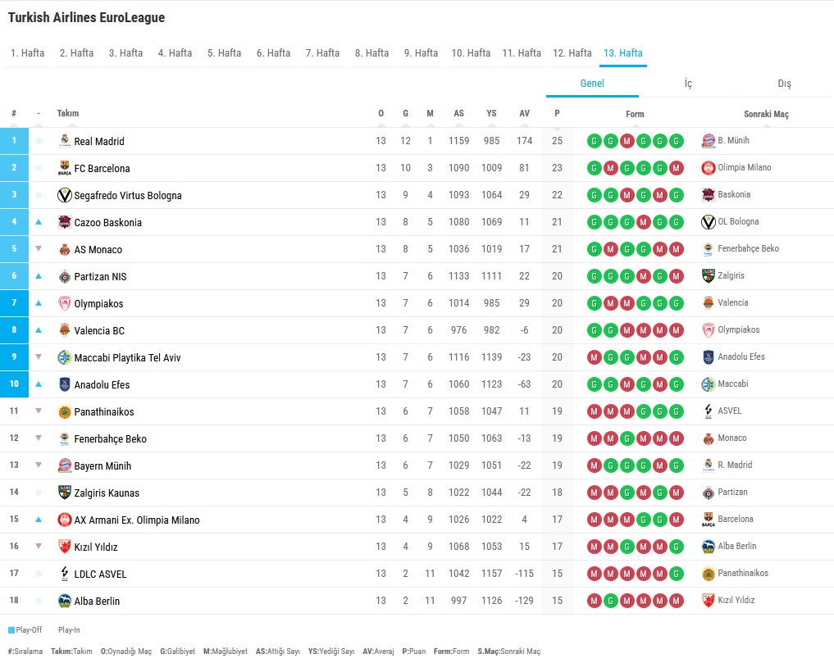Image resolution: width=834 pixels, height=663 pixels.
Task: Click the FC Barcelona crest icon
Action: pos(64,168)
